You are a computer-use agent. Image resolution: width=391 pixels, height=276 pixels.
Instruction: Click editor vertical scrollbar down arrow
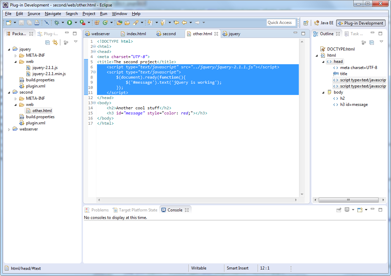click(302, 194)
